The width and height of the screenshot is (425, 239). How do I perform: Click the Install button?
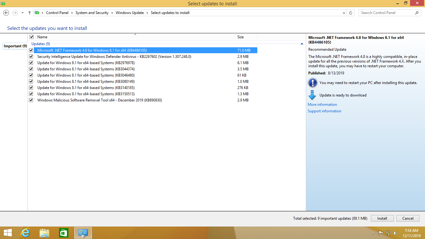pyautogui.click(x=382, y=218)
